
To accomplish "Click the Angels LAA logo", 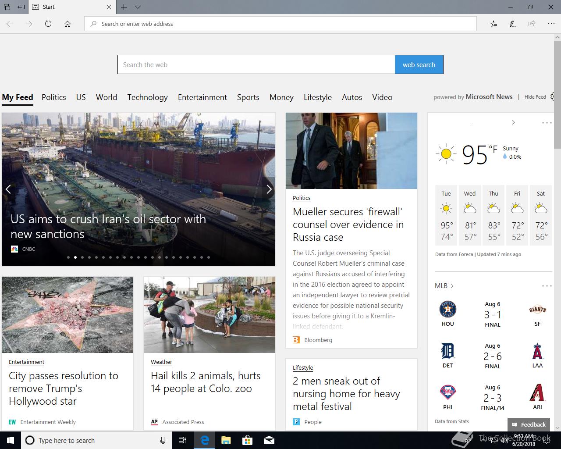I will (x=537, y=351).
